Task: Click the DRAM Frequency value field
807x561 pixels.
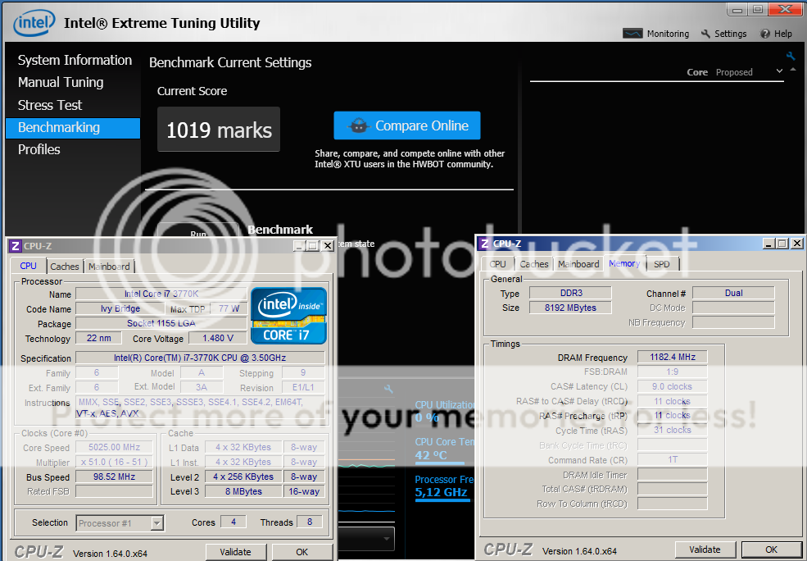Action: click(x=671, y=358)
